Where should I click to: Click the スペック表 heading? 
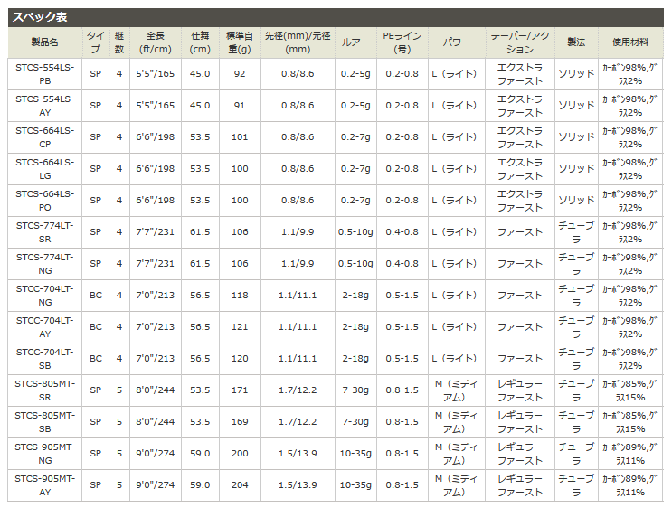point(40,17)
